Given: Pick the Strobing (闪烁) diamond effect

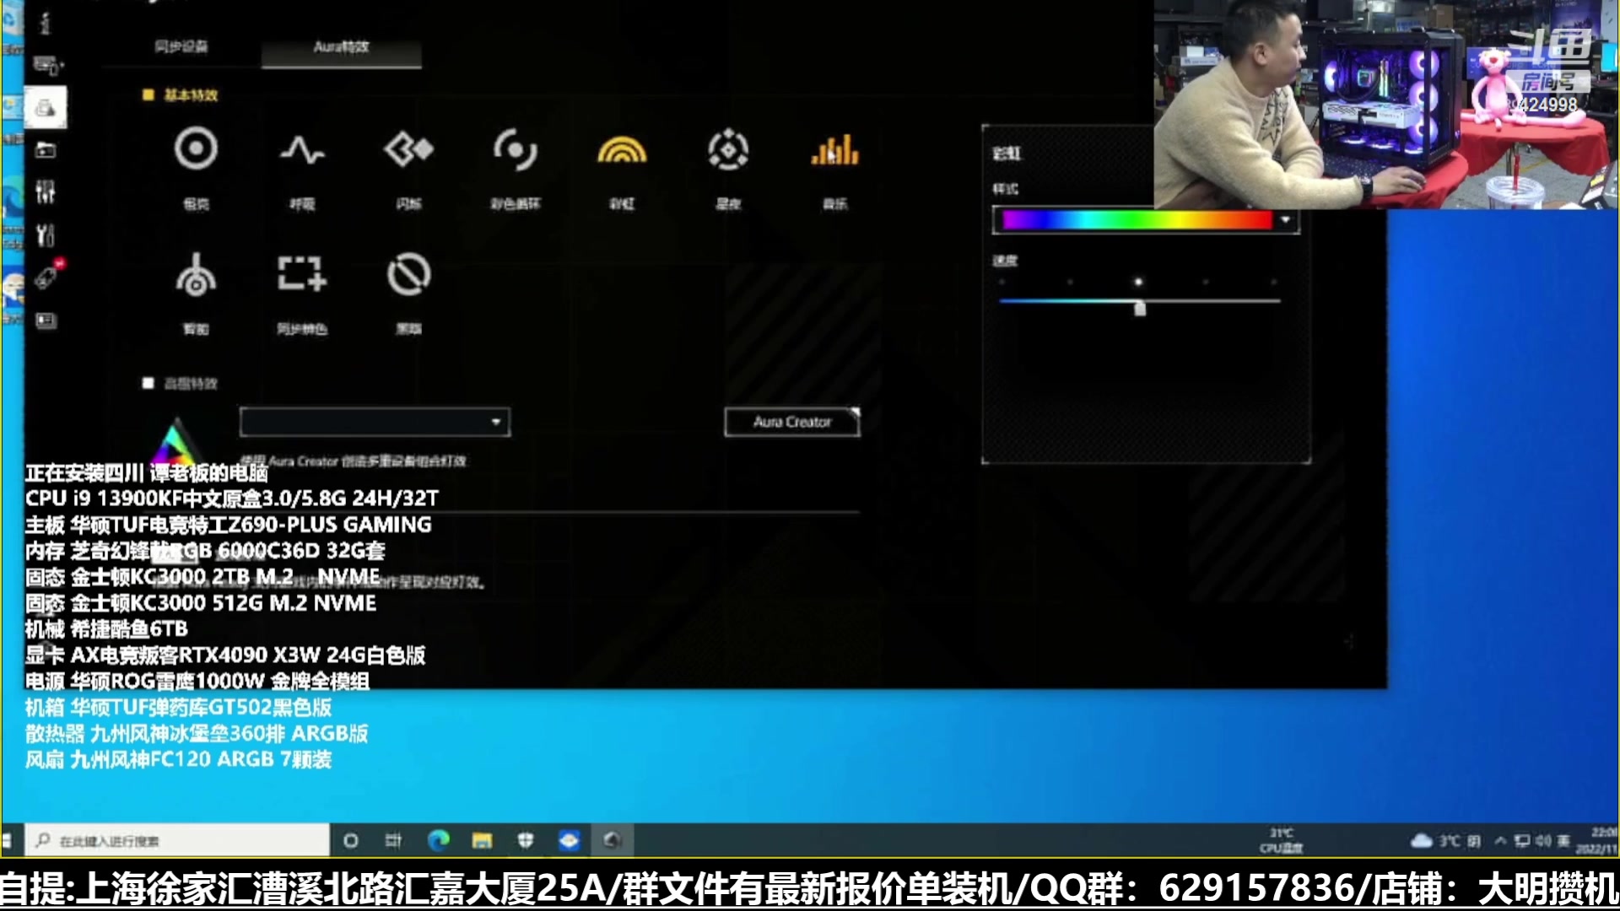Looking at the screenshot, I should (x=408, y=150).
